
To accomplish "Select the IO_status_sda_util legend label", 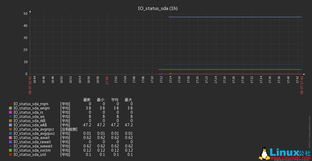I will click(x=30, y=154).
